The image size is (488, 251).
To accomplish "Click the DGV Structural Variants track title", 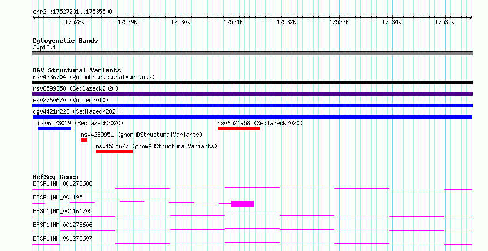I will [x=77, y=70].
